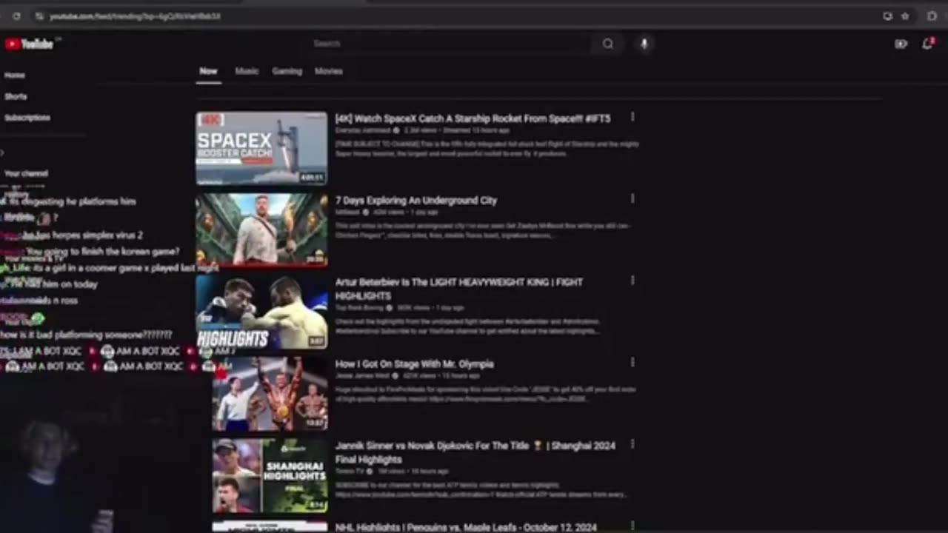Open SpaceX Booster Catch thumbnail
The width and height of the screenshot is (948, 533).
[261, 148]
